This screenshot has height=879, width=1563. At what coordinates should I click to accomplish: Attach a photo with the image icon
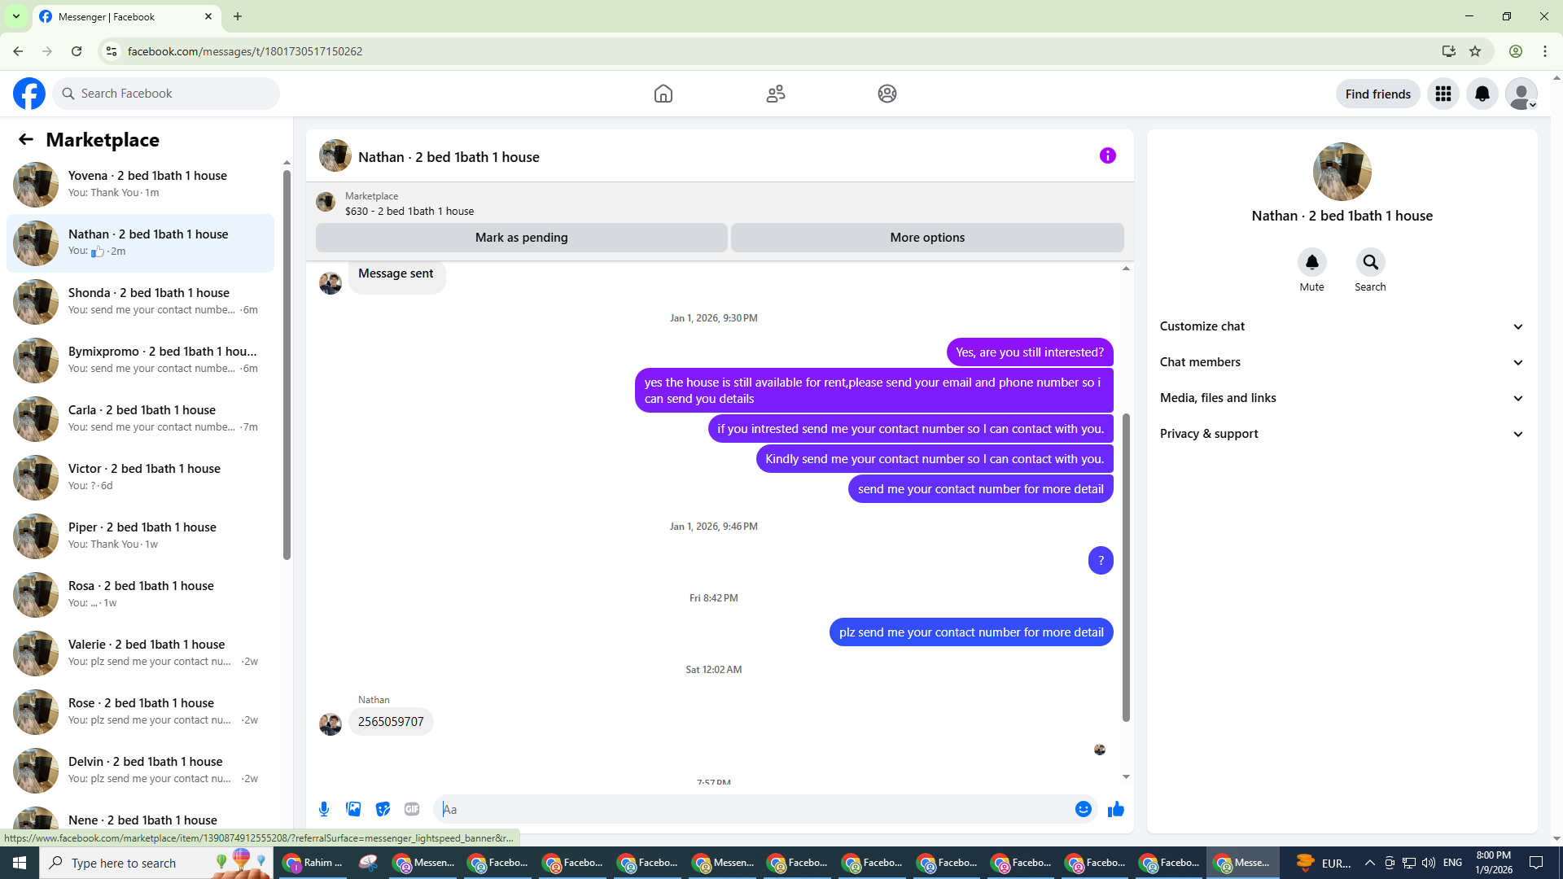tap(353, 809)
